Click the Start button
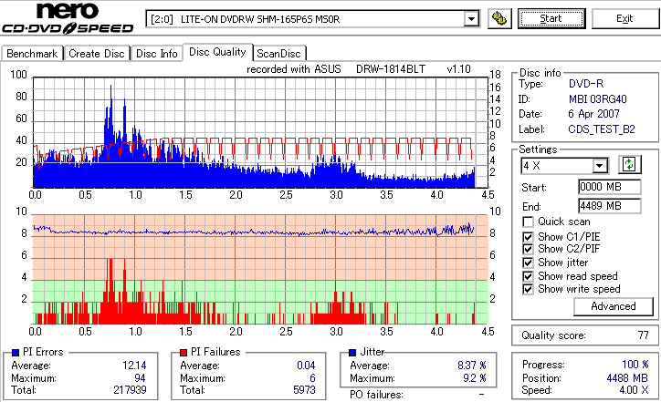Viewport: 661px width, 402px height. point(551,19)
